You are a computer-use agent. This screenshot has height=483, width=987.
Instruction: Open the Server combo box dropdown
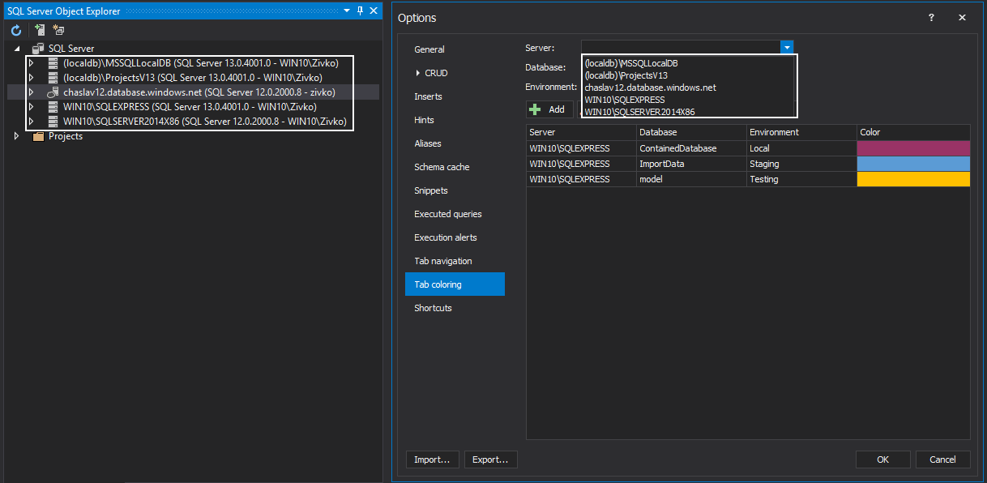[x=787, y=47]
